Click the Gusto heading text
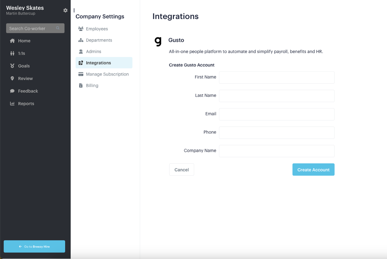387x259 pixels. pos(176,40)
